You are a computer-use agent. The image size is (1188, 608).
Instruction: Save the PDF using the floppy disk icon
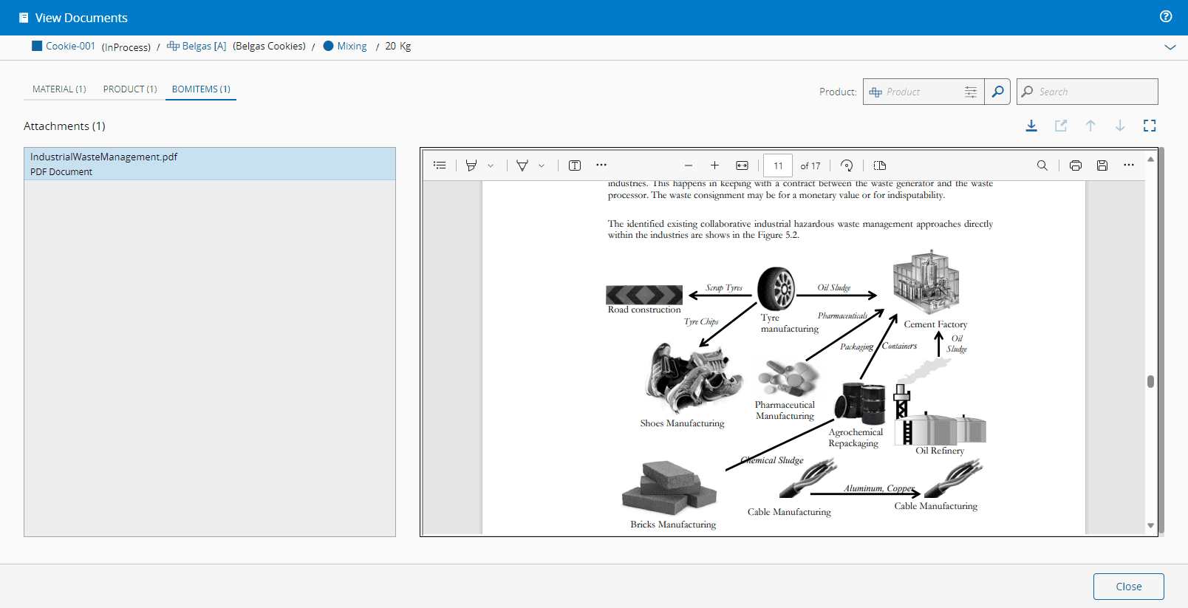click(1102, 165)
